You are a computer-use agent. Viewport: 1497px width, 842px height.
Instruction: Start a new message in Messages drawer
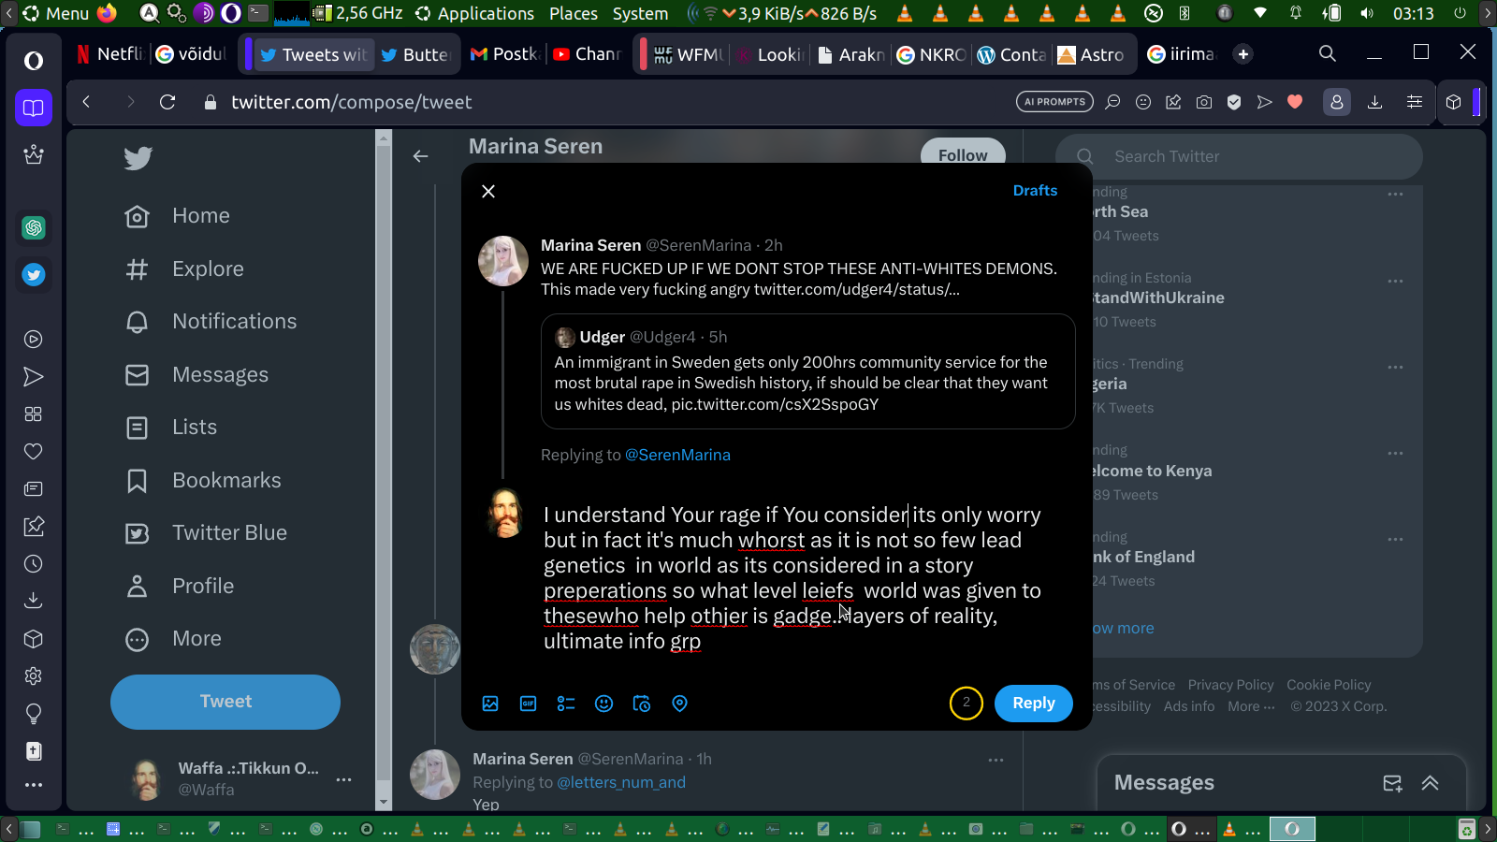point(1392,784)
